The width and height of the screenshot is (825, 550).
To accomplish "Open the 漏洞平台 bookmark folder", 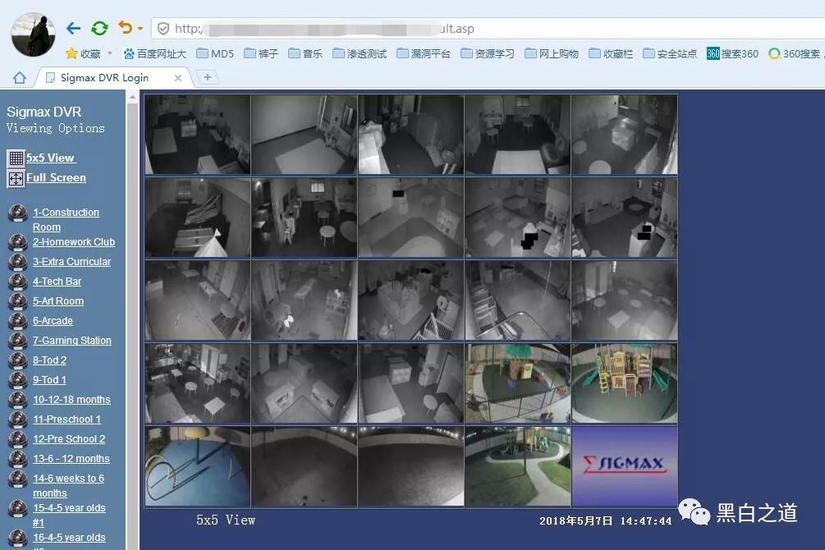I will pyautogui.click(x=424, y=53).
